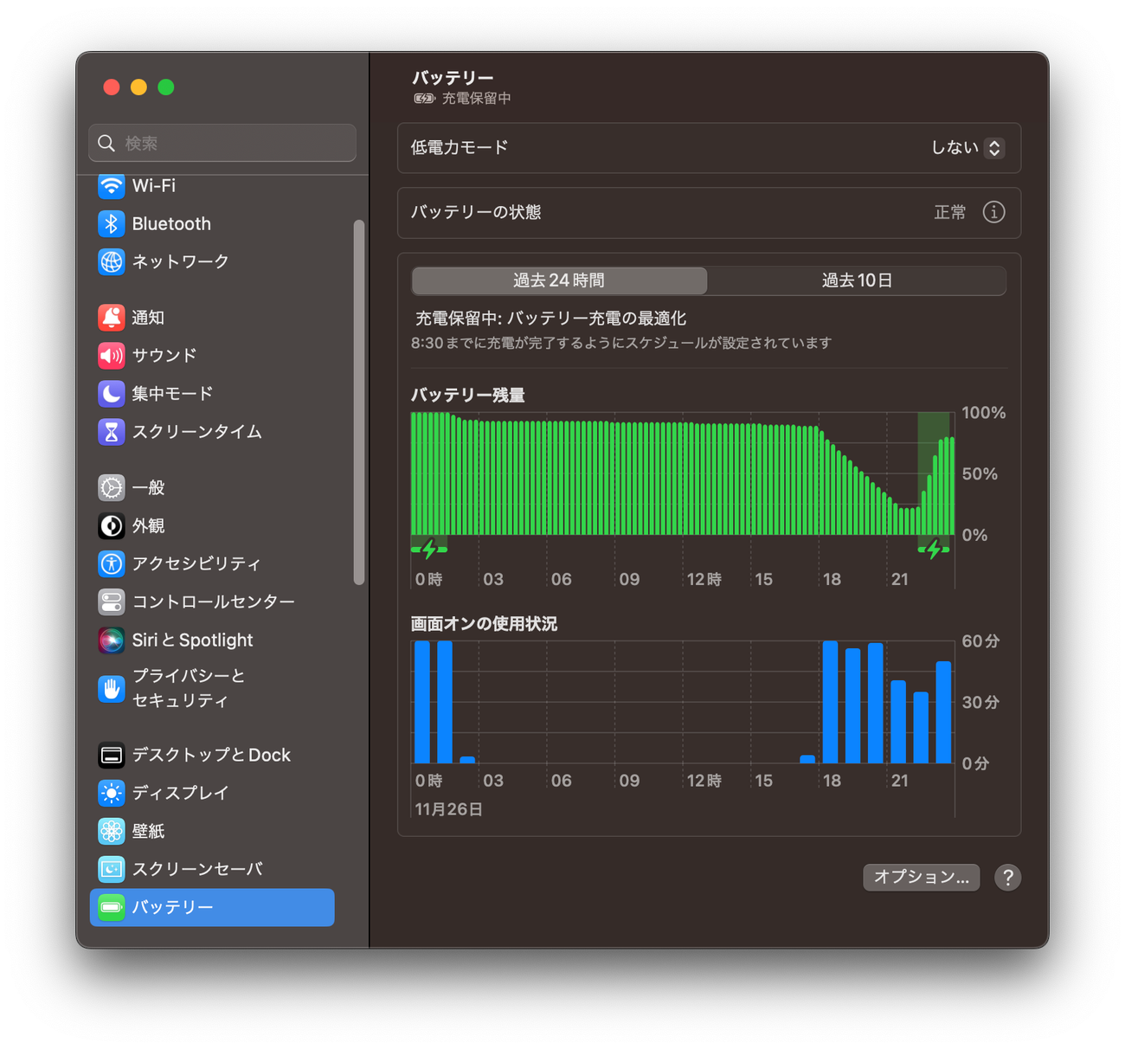1125x1049 pixels.
Task: Click the 検索 search field
Action: (222, 143)
